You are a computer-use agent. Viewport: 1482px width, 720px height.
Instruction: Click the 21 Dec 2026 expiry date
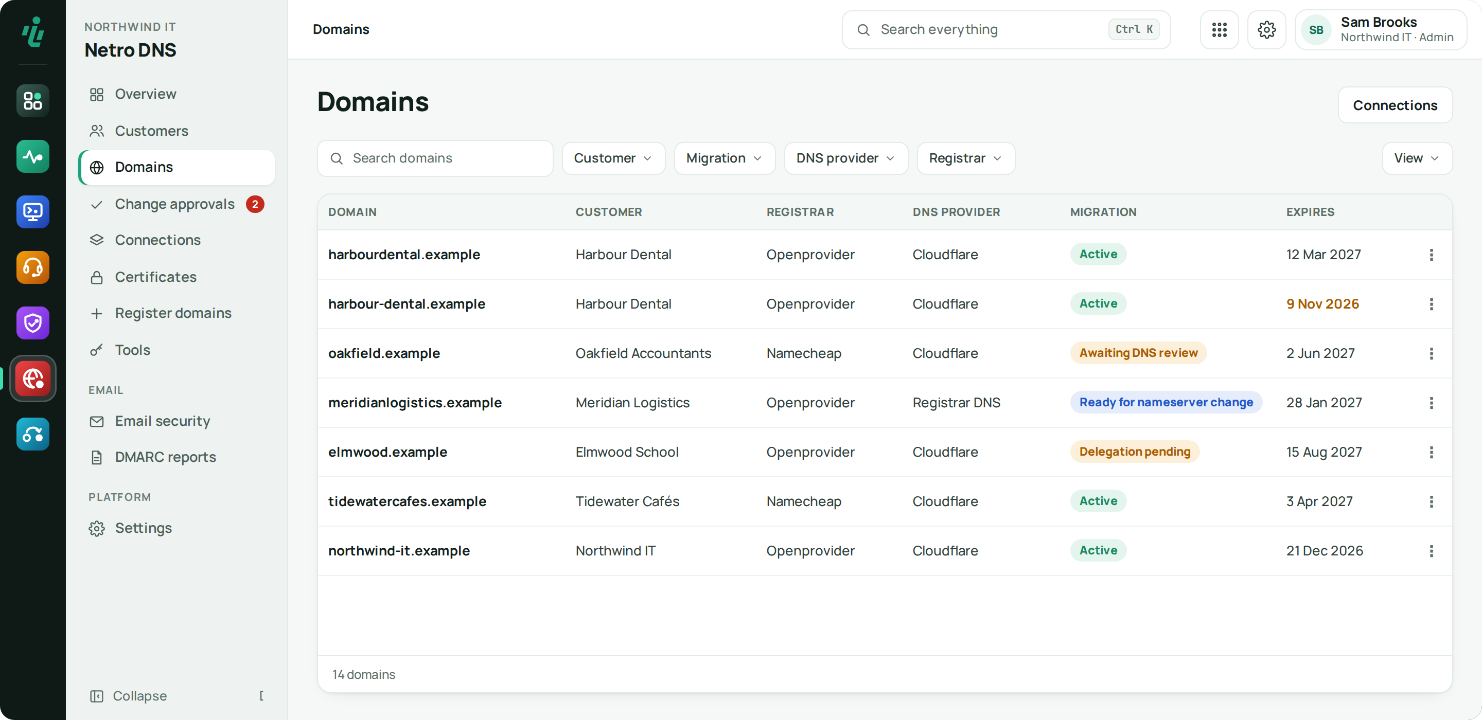(1325, 551)
